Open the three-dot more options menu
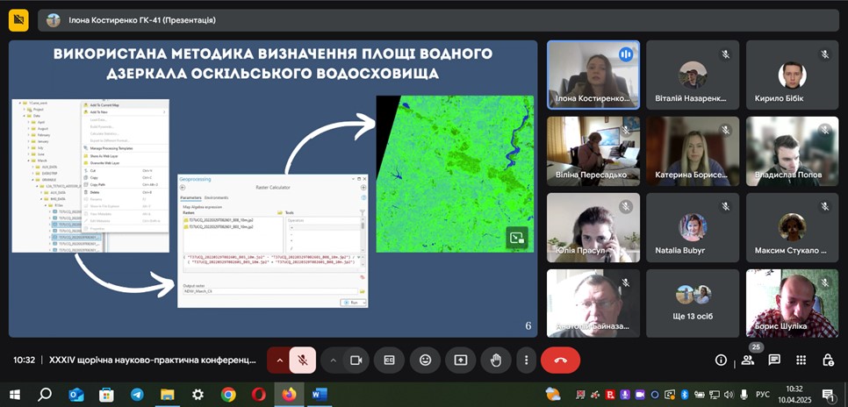848x407 pixels. pos(526,360)
